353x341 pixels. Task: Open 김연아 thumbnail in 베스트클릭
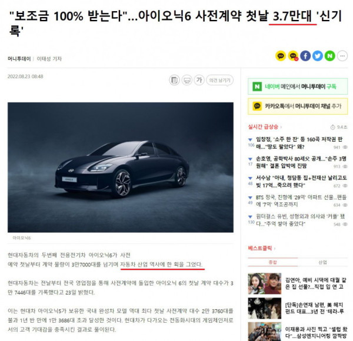tap(265, 283)
